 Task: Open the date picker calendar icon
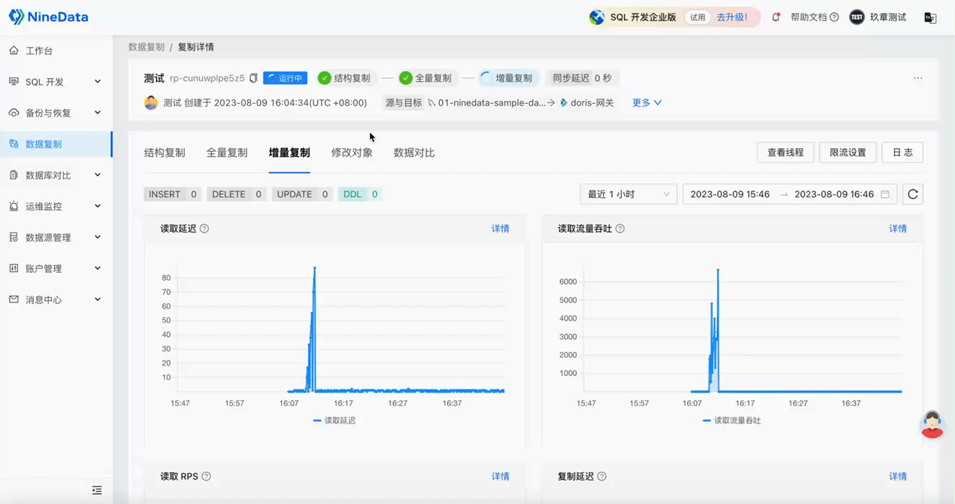pyautogui.click(x=886, y=194)
